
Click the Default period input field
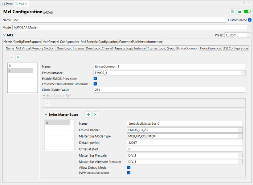coord(185,143)
